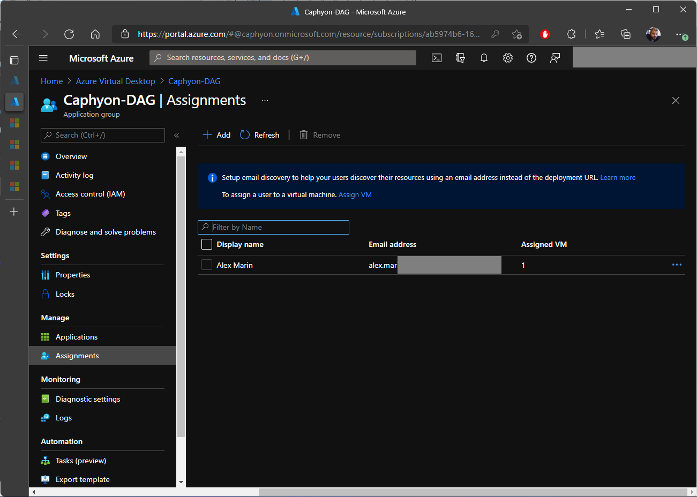
Task: Go to Azure Virtual Desktop breadcrumb
Action: 116,81
